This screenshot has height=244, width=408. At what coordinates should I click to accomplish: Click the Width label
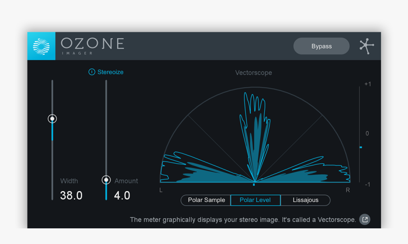[x=69, y=181]
